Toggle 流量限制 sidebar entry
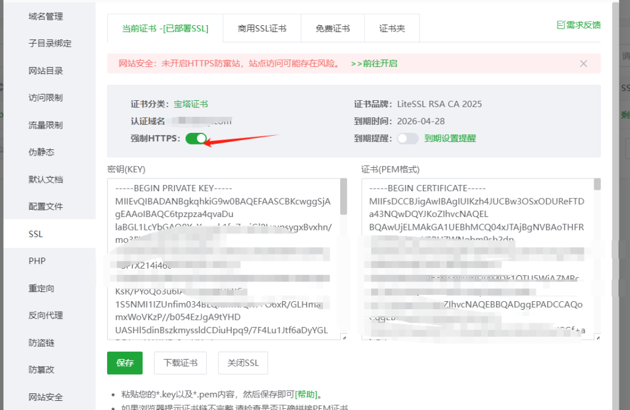This screenshot has width=630, height=410. (41, 125)
